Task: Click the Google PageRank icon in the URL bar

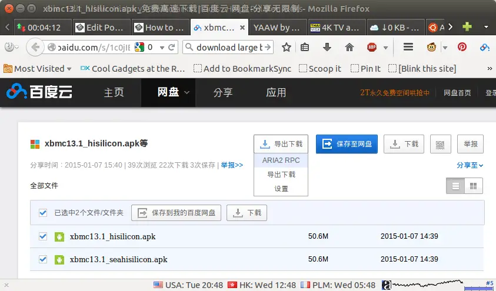Action: (x=139, y=48)
